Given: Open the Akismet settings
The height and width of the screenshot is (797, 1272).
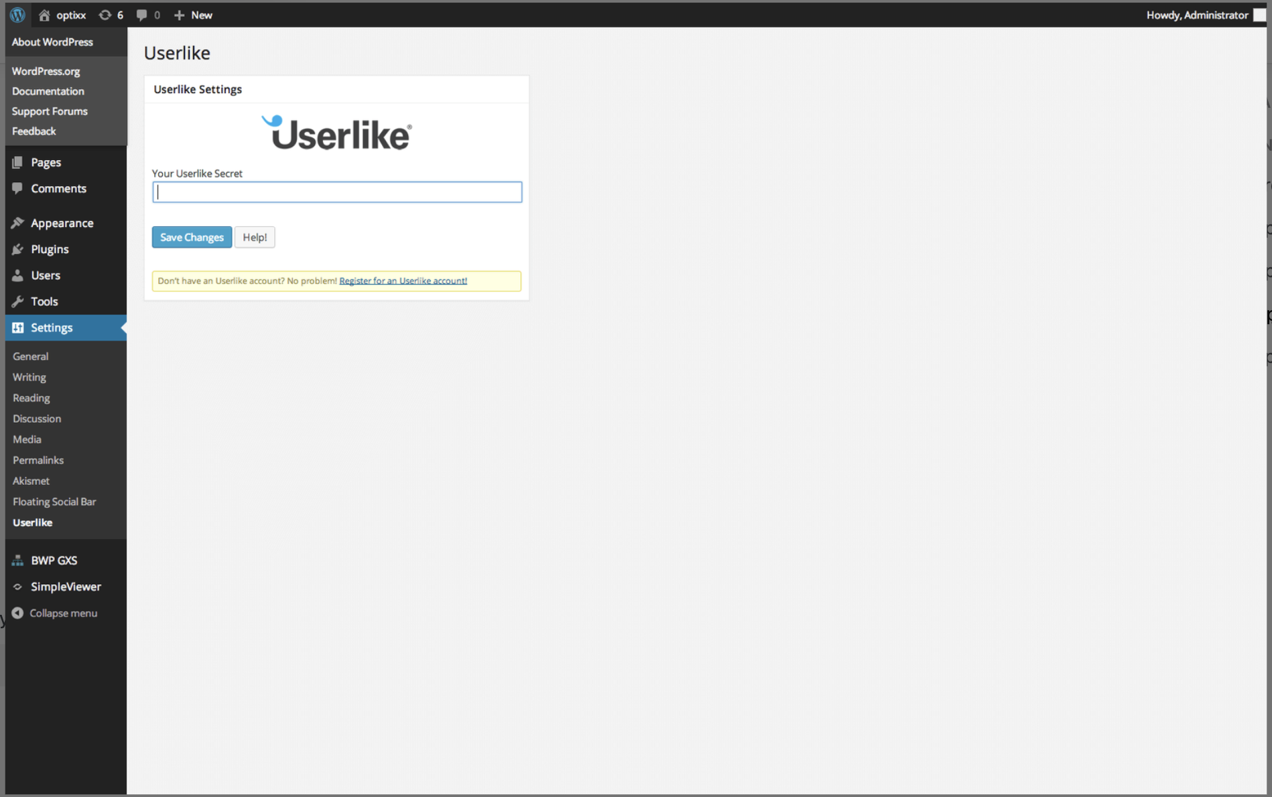Looking at the screenshot, I should tap(31, 480).
